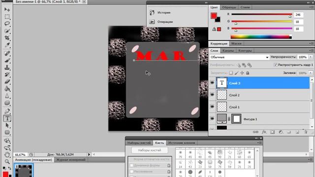The image size is (315, 177).
Task: Open the Заливка fill slider arrow
Action: pos(311,73)
